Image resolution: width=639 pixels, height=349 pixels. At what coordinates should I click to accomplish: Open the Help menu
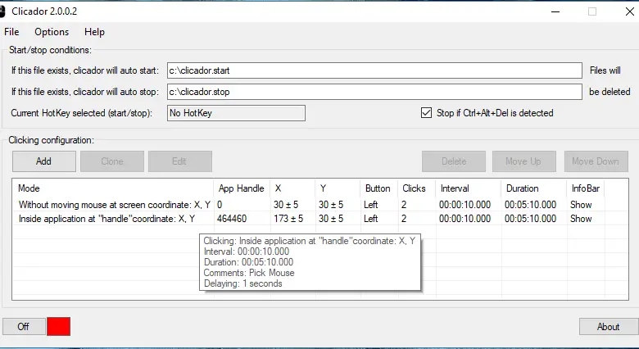tap(94, 32)
